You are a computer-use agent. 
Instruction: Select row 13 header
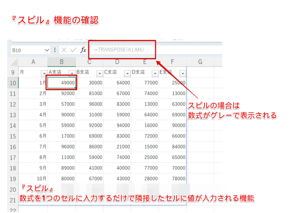tap(13, 115)
